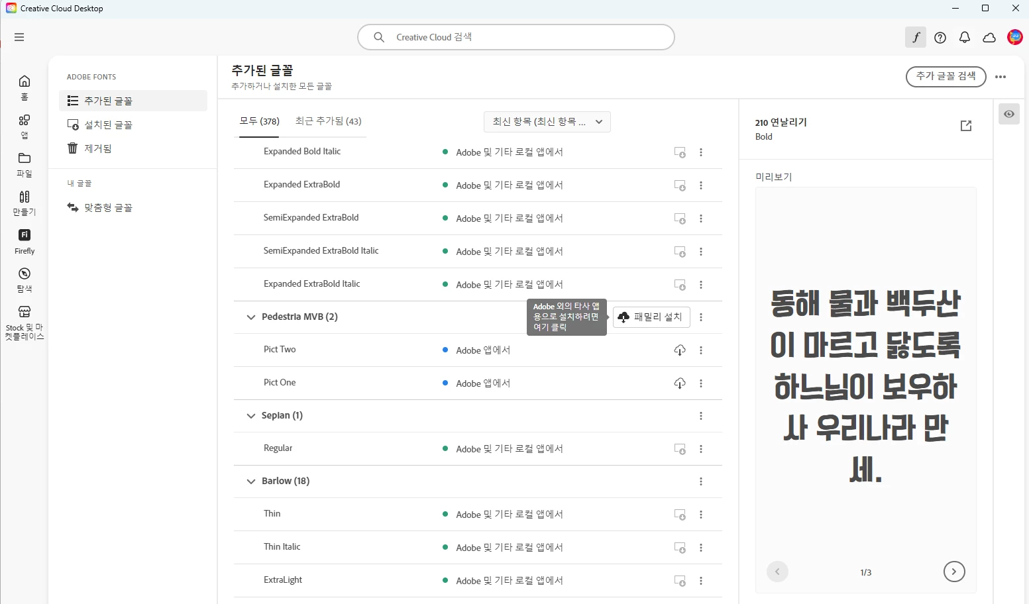This screenshot has height=604, width=1029.
Task: Select 맞춤형 글꼴 in the sidebar
Action: coord(133,208)
